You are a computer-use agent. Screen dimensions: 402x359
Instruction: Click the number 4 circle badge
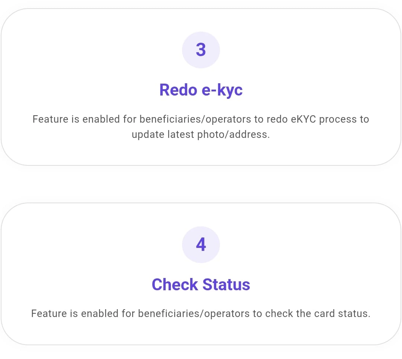(x=201, y=245)
